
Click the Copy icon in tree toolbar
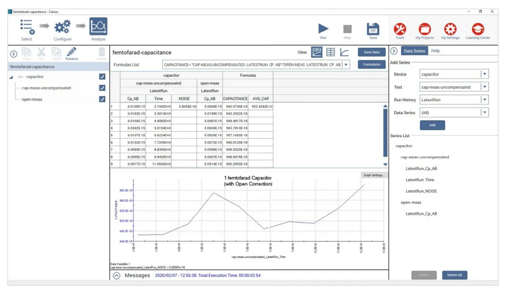point(26,52)
